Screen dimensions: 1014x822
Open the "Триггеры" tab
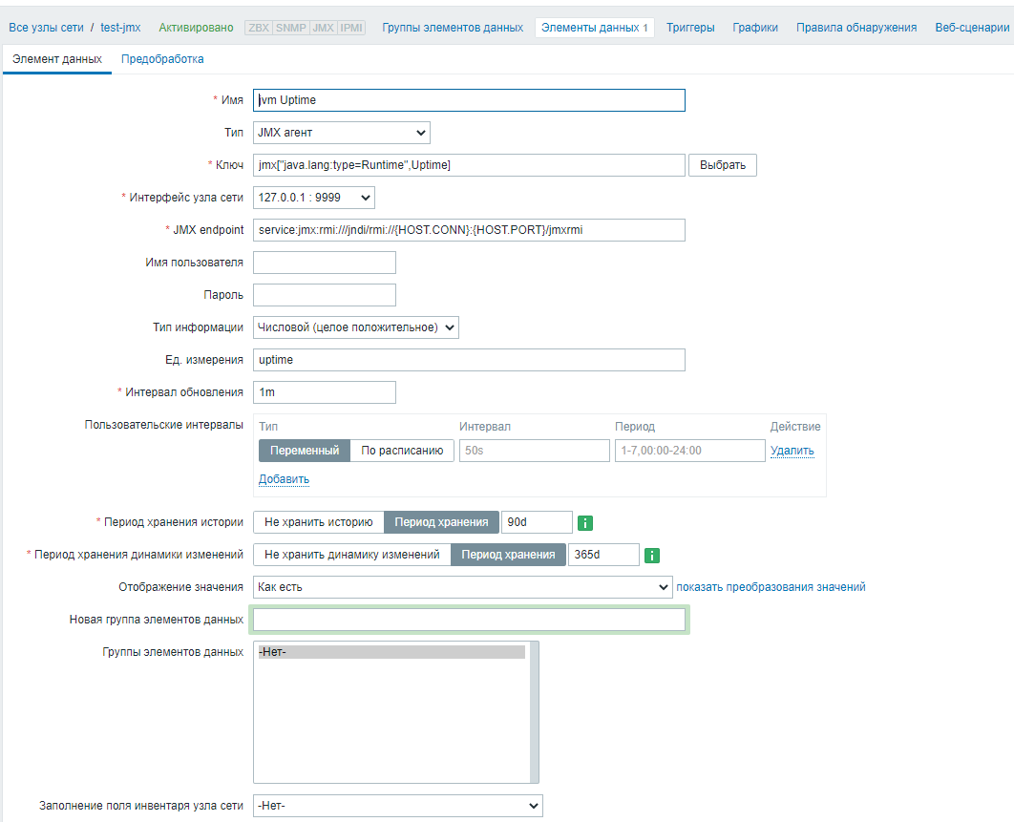[689, 28]
